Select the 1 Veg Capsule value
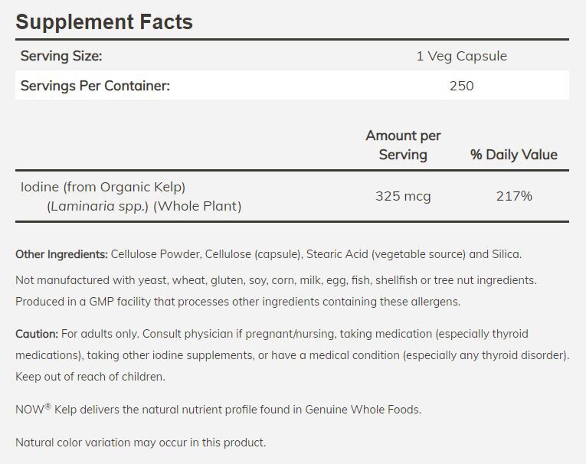Image resolution: width=586 pixels, height=464 pixels. (x=461, y=56)
